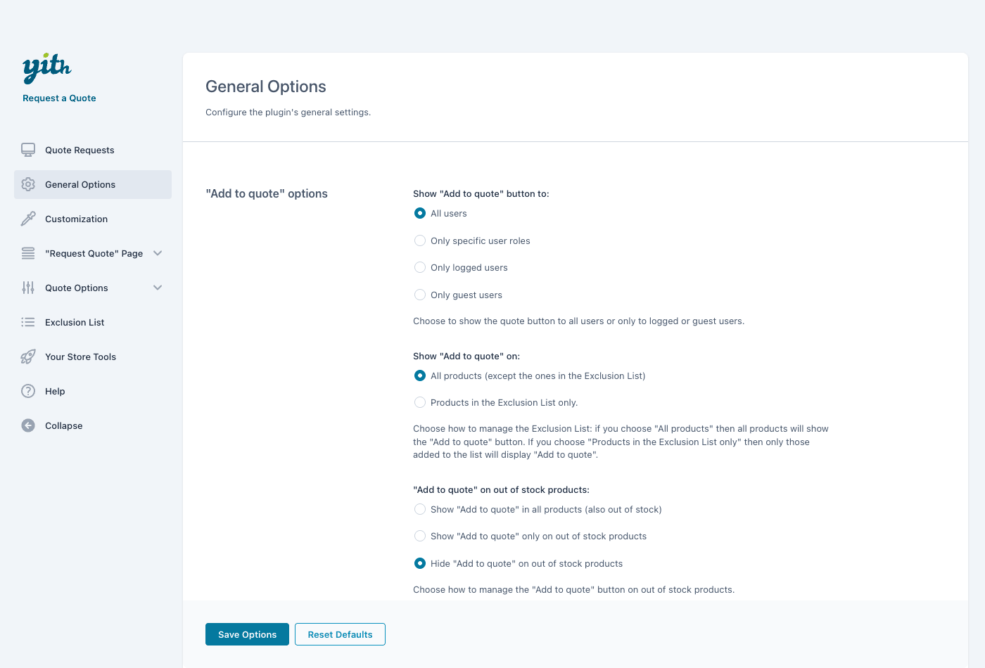The image size is (985, 668).
Task: Open General Options menu item
Action: point(93,184)
